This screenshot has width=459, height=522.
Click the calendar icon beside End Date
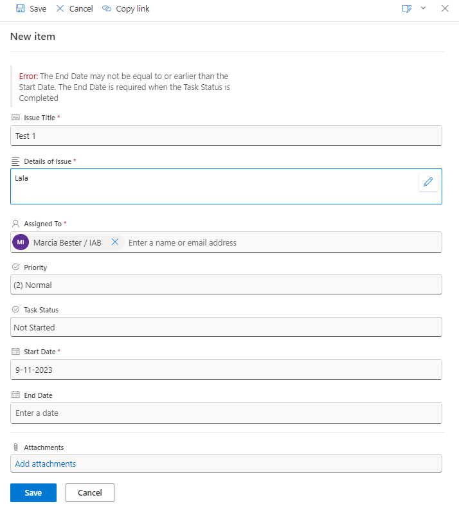[14, 395]
